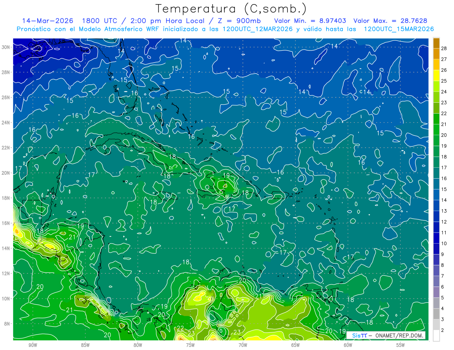The image size is (454, 350).
Task: Click color scale label '4'
Action: coord(443,309)
